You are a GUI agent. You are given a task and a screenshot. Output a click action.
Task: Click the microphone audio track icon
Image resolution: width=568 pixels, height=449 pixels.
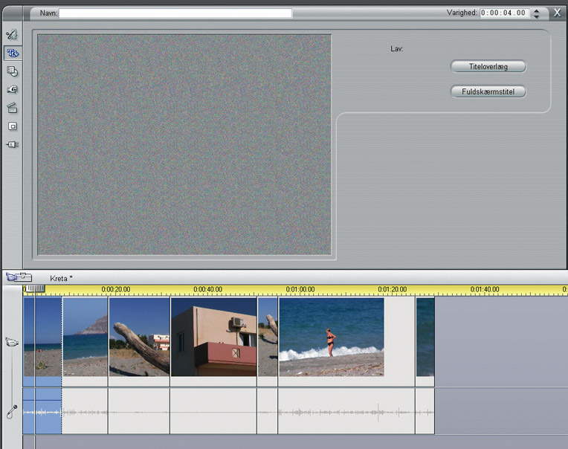pos(11,410)
